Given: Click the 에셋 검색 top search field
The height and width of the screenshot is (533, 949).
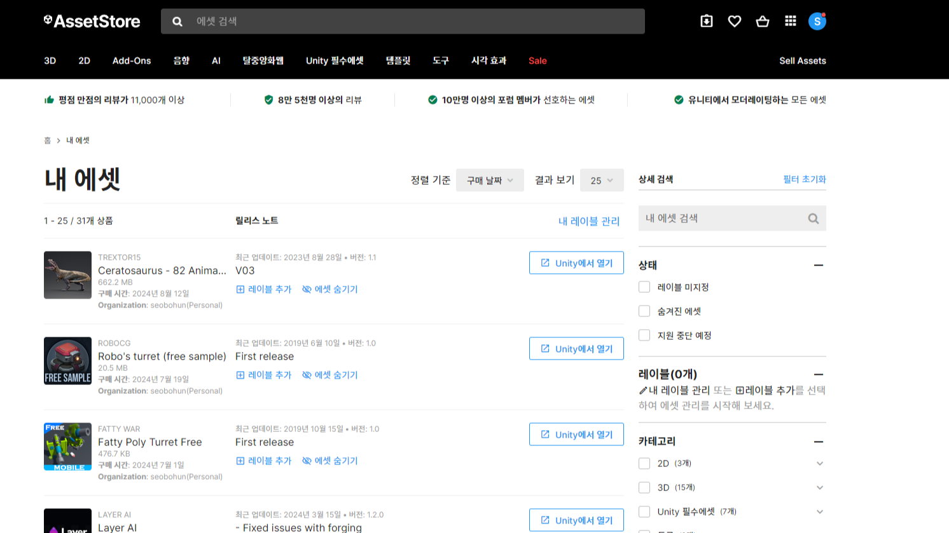Looking at the screenshot, I should [403, 22].
